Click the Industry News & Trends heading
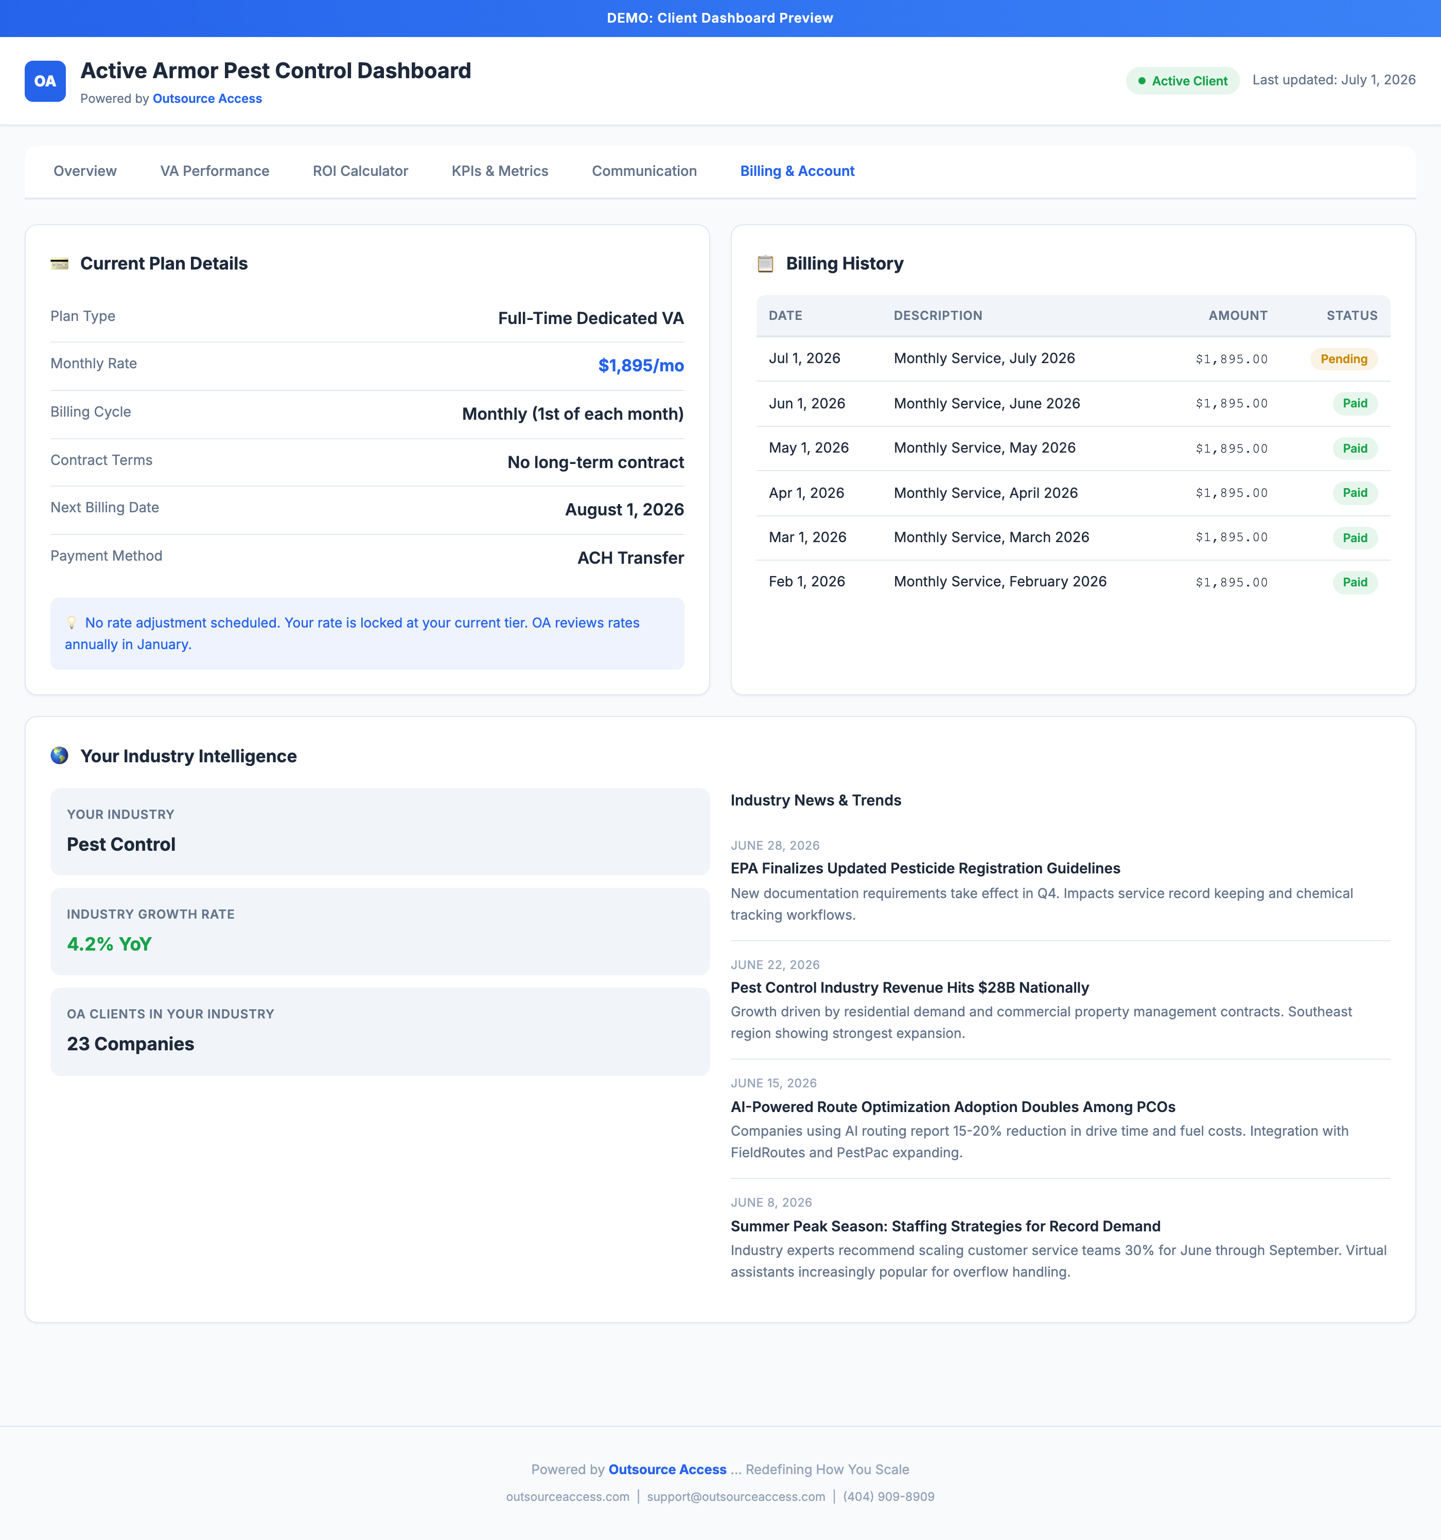Image resolution: width=1441 pixels, height=1540 pixels. coord(816,800)
